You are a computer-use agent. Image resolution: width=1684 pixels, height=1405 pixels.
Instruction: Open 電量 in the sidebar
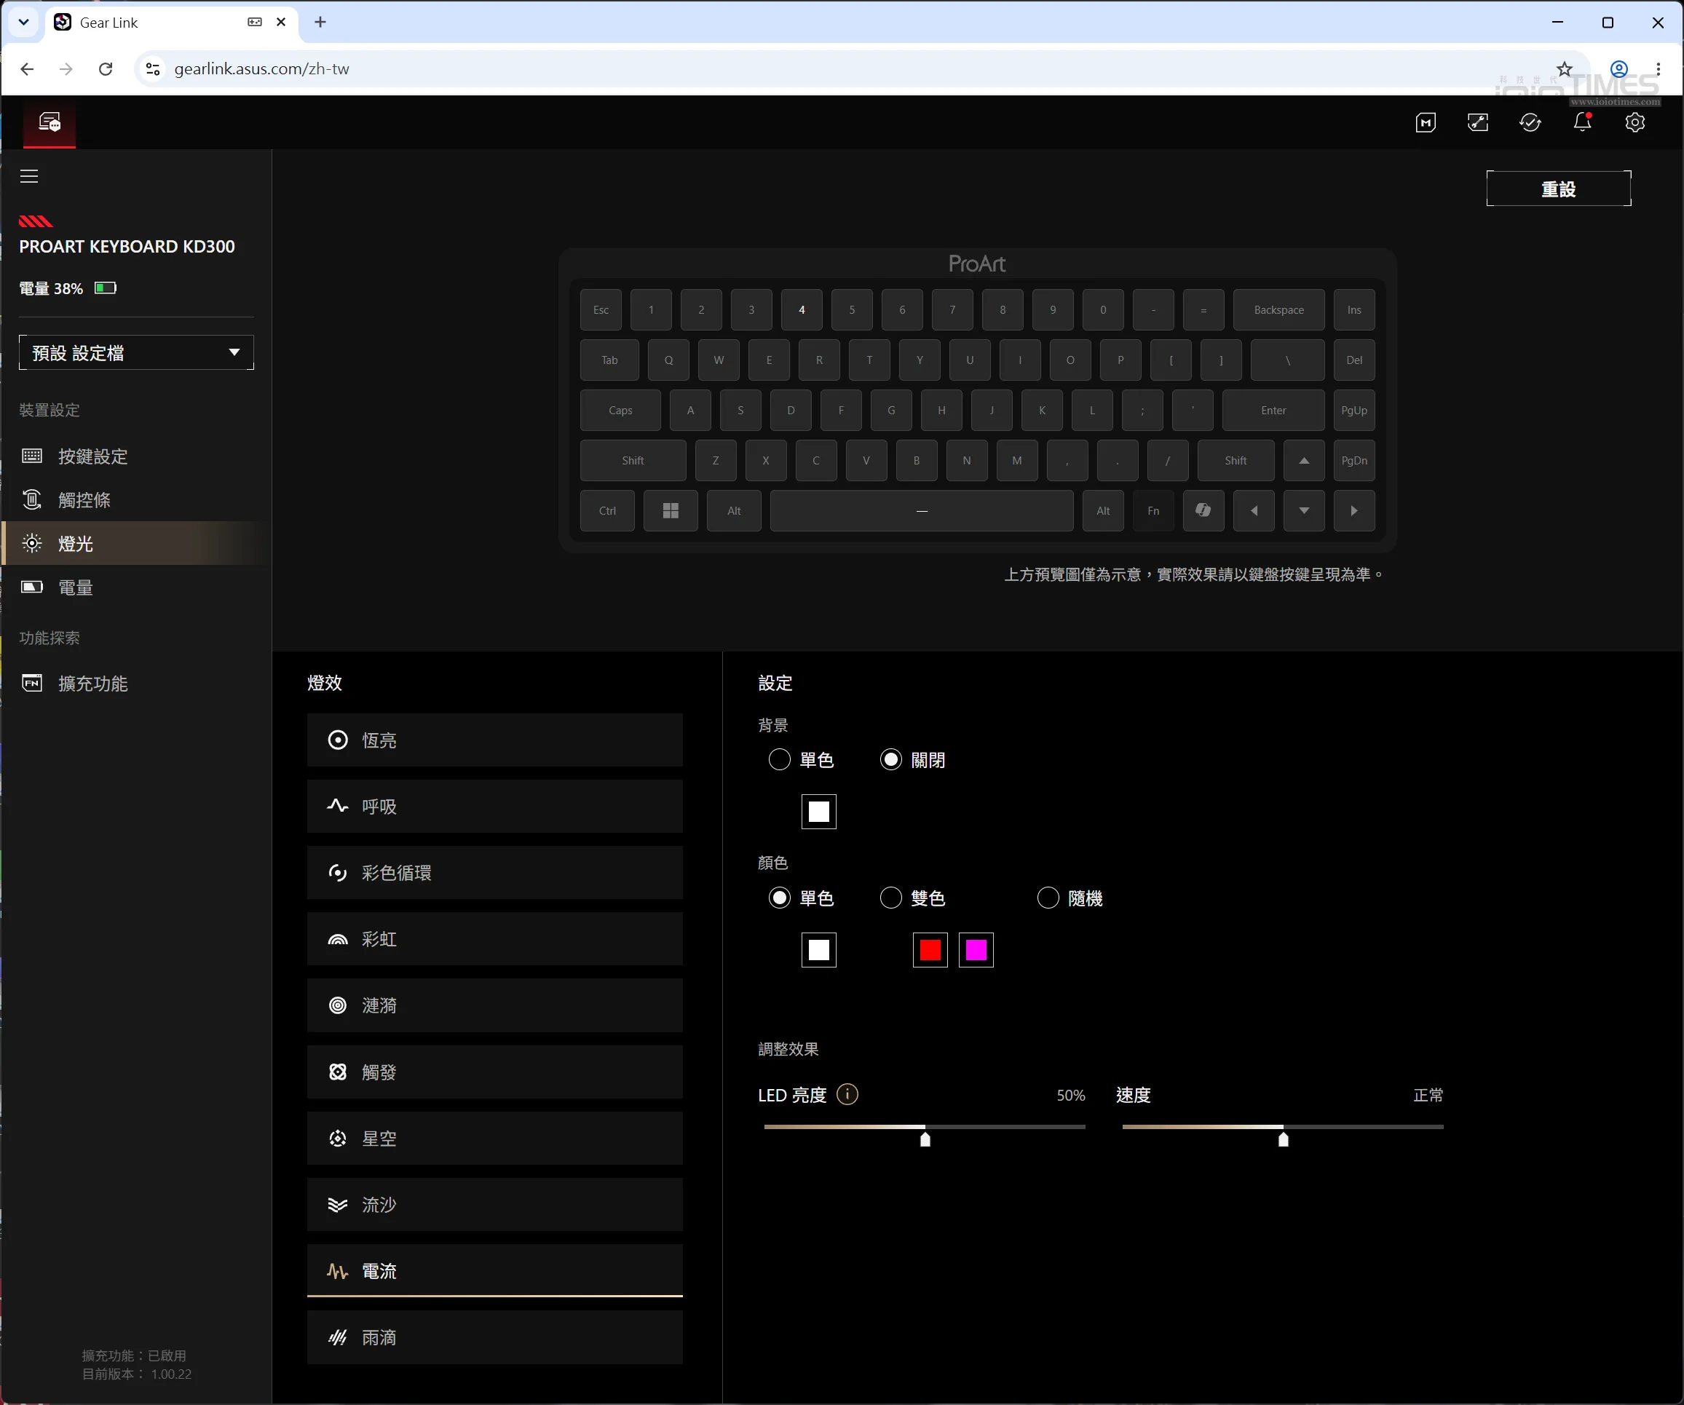(x=136, y=587)
